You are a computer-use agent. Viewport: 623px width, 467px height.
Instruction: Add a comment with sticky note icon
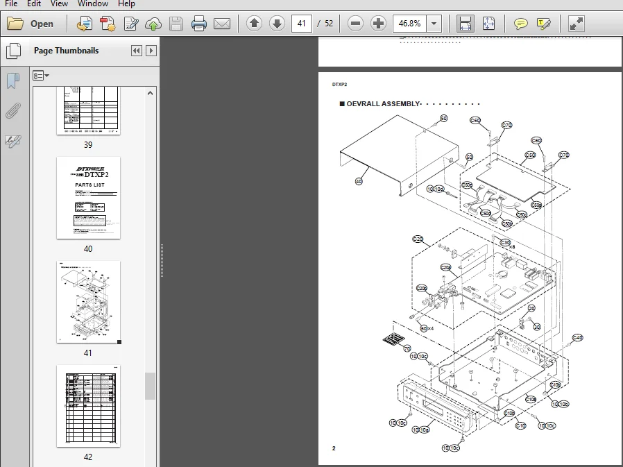(520, 24)
